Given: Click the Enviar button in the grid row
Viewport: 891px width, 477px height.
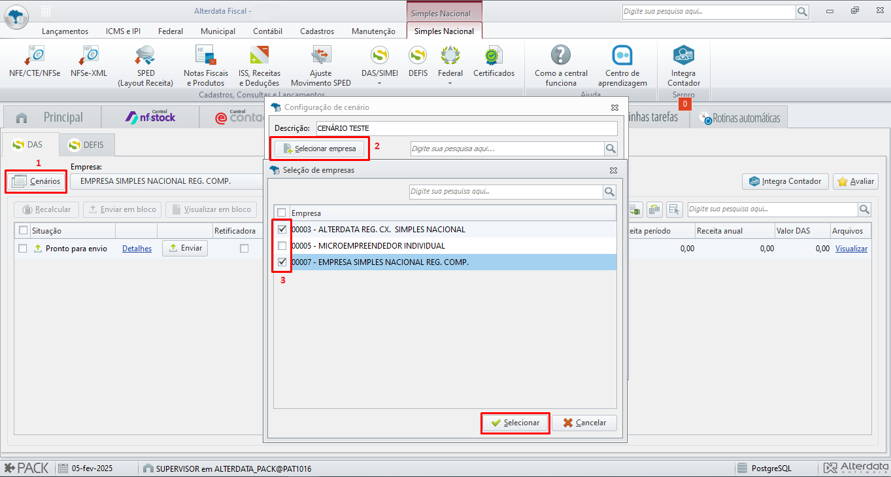Looking at the screenshot, I should (185, 248).
